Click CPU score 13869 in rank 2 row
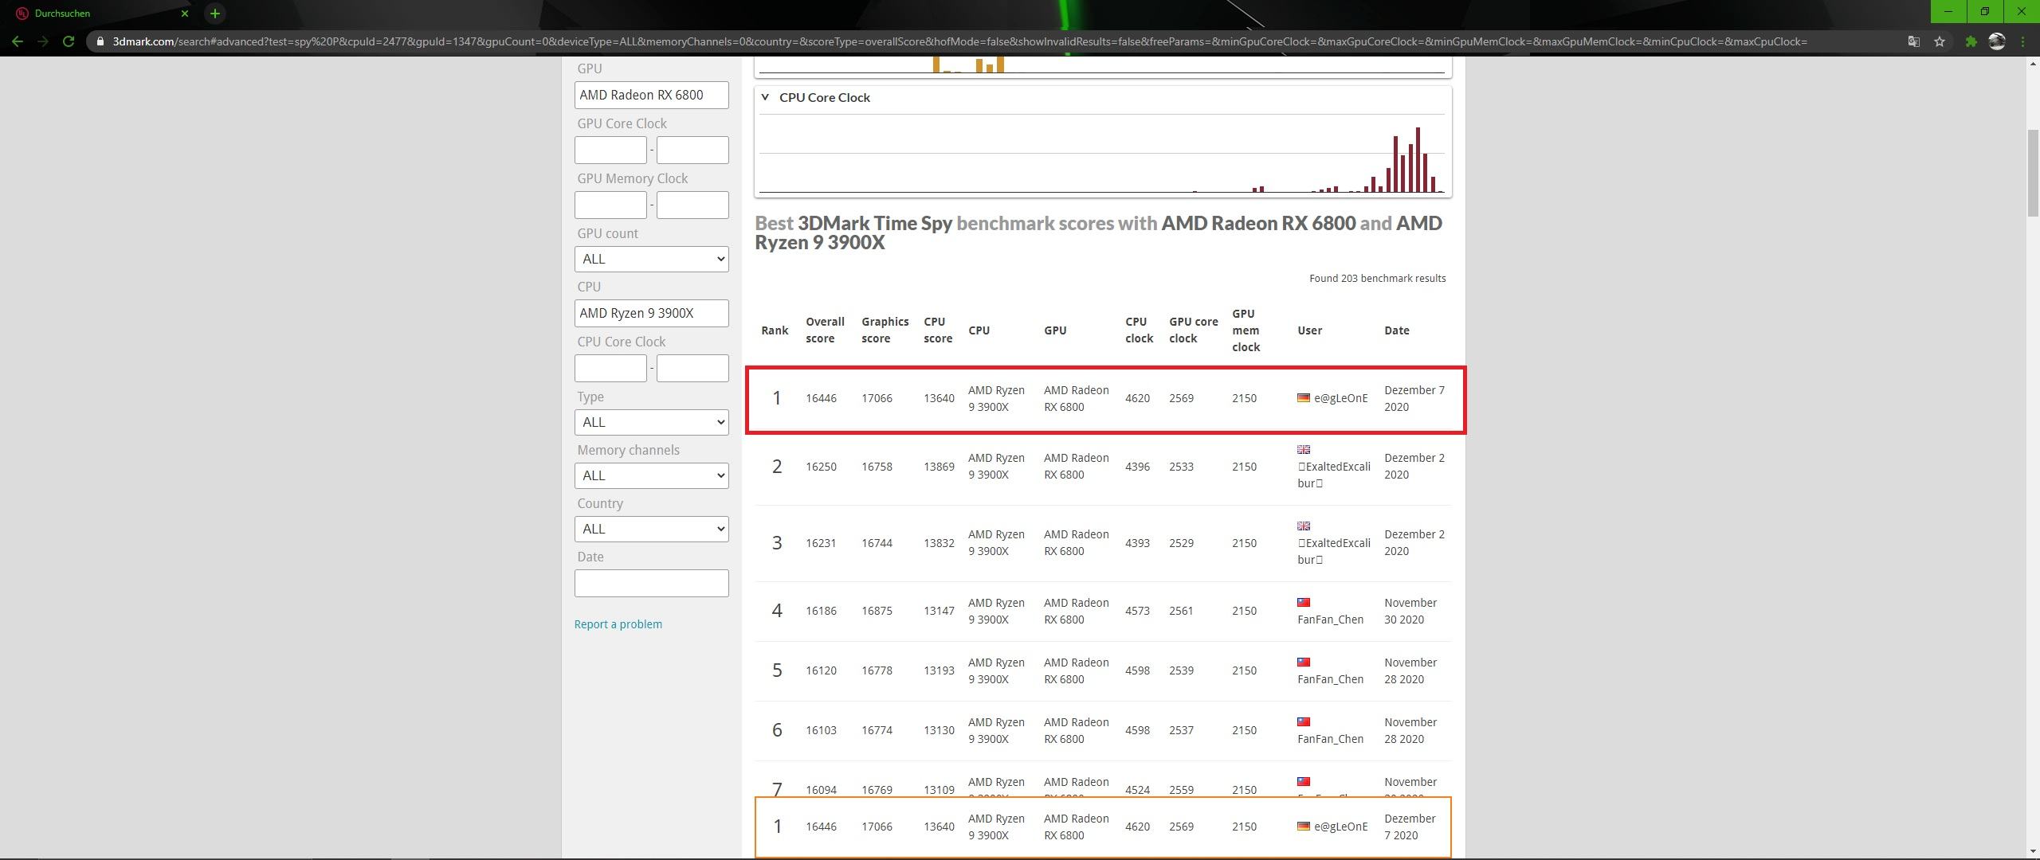 click(939, 467)
